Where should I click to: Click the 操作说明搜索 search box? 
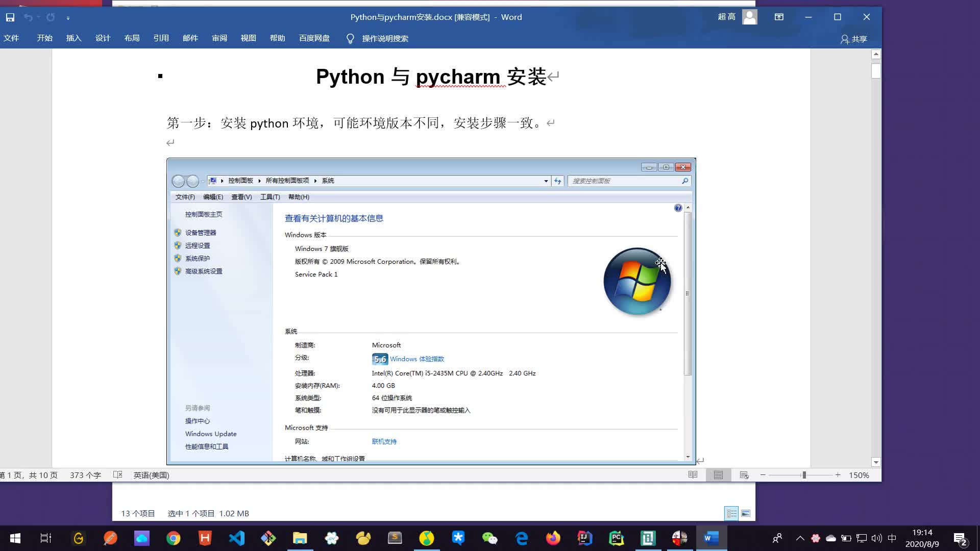point(385,39)
